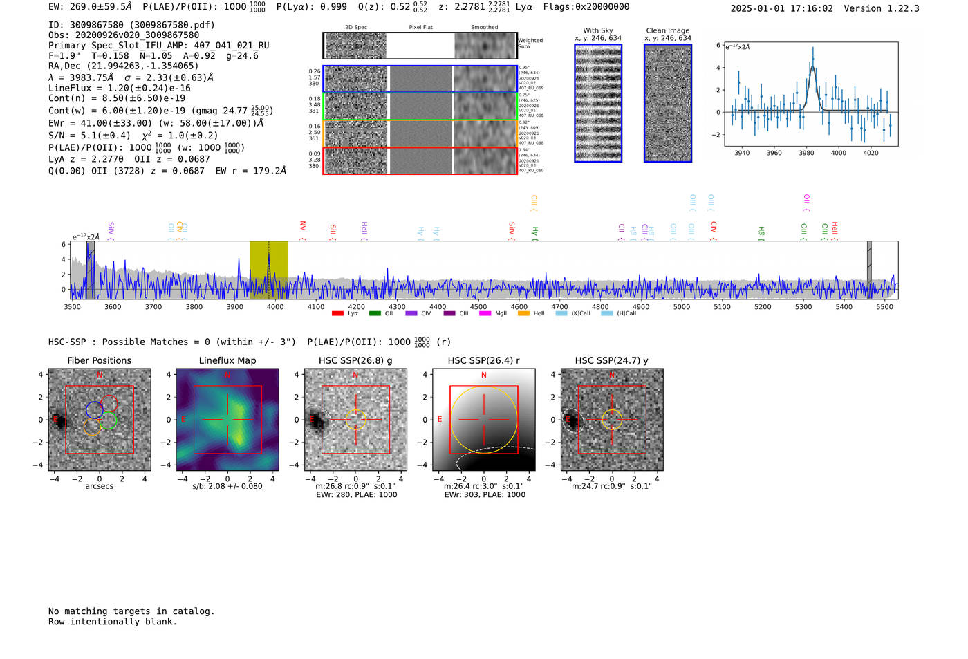
Task: Click the Gaussian emission-line fit plot
Action: click(x=811, y=94)
